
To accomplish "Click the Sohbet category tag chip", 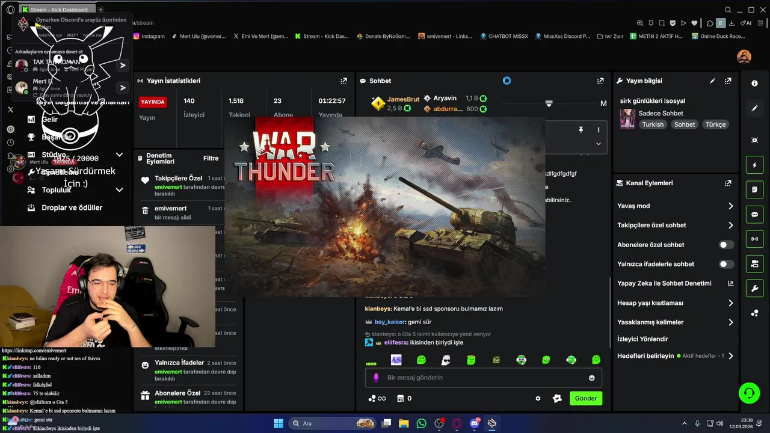I will tap(685, 124).
